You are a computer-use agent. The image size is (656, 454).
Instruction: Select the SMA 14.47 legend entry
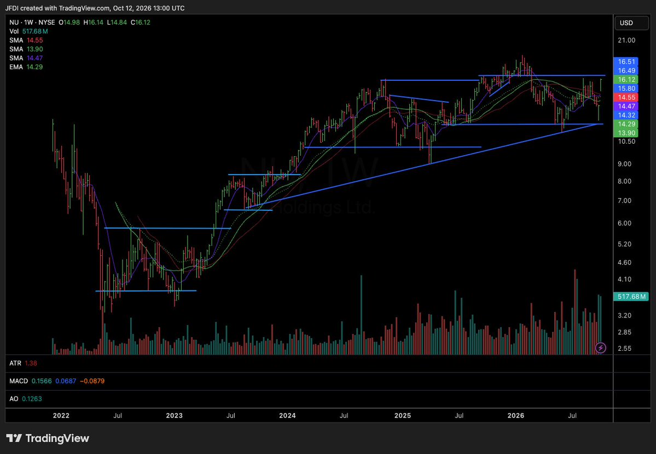26,58
